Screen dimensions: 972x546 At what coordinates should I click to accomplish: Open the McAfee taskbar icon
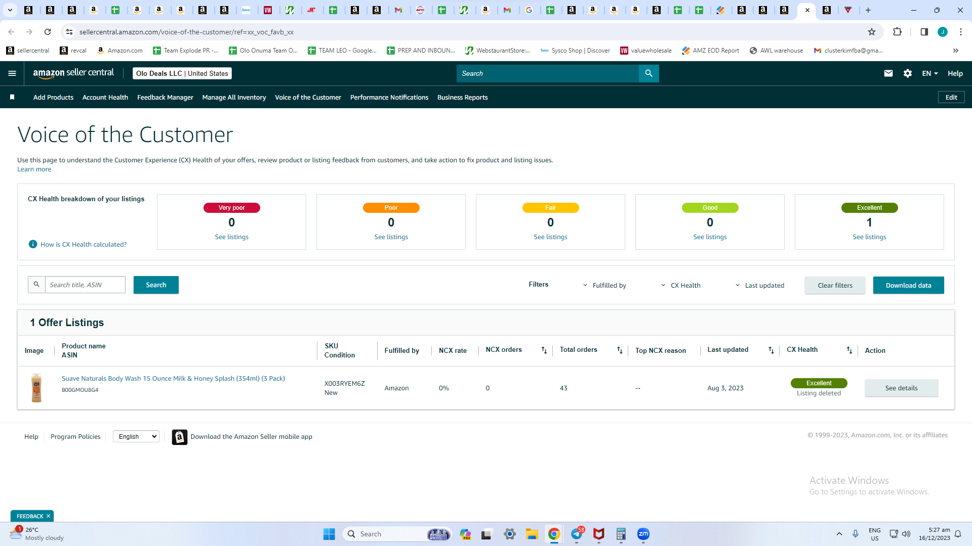(x=599, y=534)
